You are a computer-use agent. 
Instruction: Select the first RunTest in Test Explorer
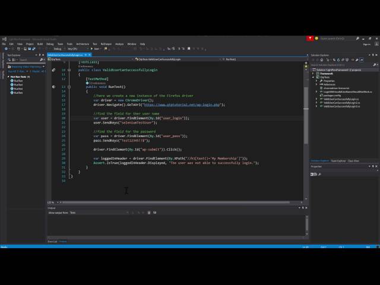(x=18, y=81)
